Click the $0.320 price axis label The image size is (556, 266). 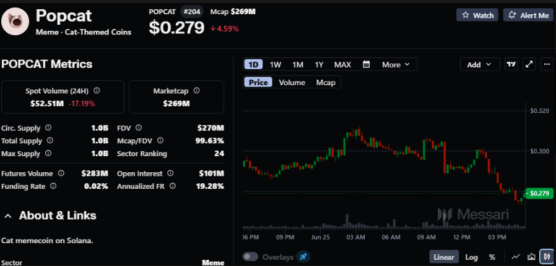(539, 111)
